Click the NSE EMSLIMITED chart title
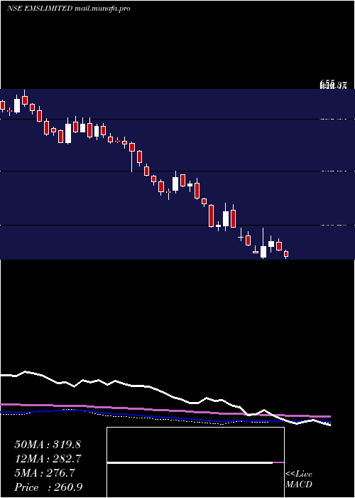This screenshot has height=498, width=355. click(x=40, y=9)
